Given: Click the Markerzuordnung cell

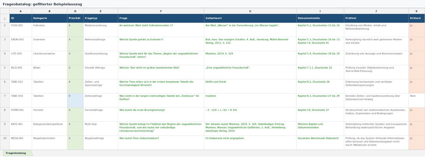Looking at the screenshot, I should pos(101,30).
